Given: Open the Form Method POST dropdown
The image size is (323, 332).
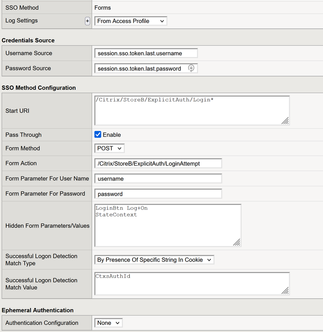Looking at the screenshot, I should tap(109, 148).
